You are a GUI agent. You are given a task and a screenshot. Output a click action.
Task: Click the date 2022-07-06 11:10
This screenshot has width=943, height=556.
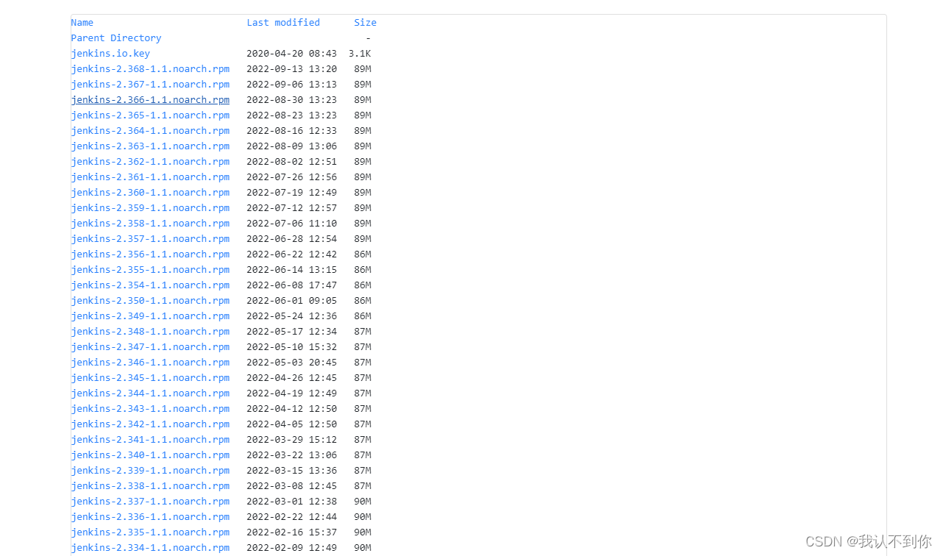point(292,224)
